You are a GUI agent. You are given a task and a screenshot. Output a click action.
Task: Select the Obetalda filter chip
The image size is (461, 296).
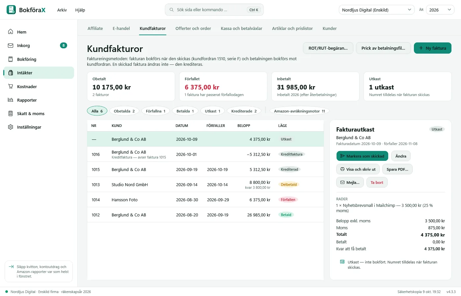(124, 111)
